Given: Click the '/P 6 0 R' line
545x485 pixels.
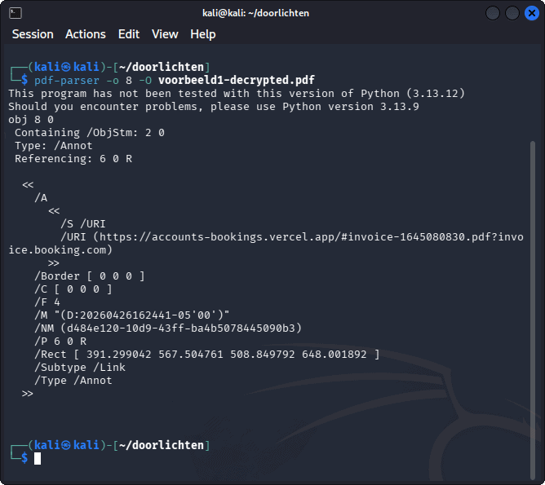Looking at the screenshot, I should (x=60, y=342).
